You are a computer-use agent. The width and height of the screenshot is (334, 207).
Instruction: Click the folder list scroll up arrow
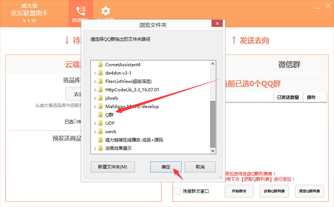tap(213, 64)
